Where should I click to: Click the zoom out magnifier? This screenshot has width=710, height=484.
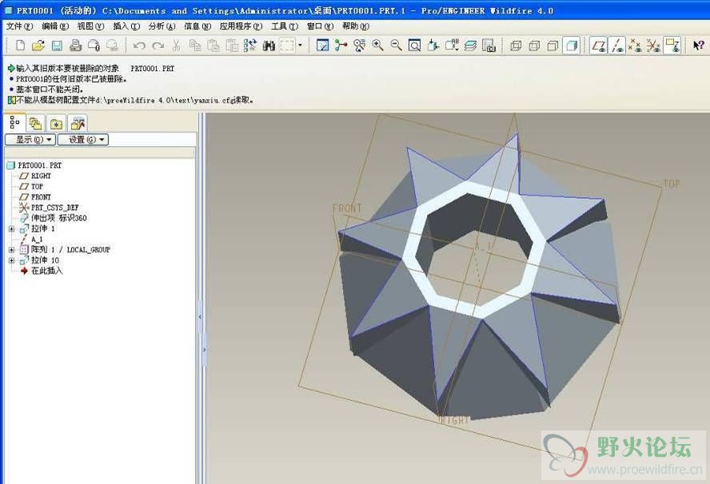coord(397,46)
